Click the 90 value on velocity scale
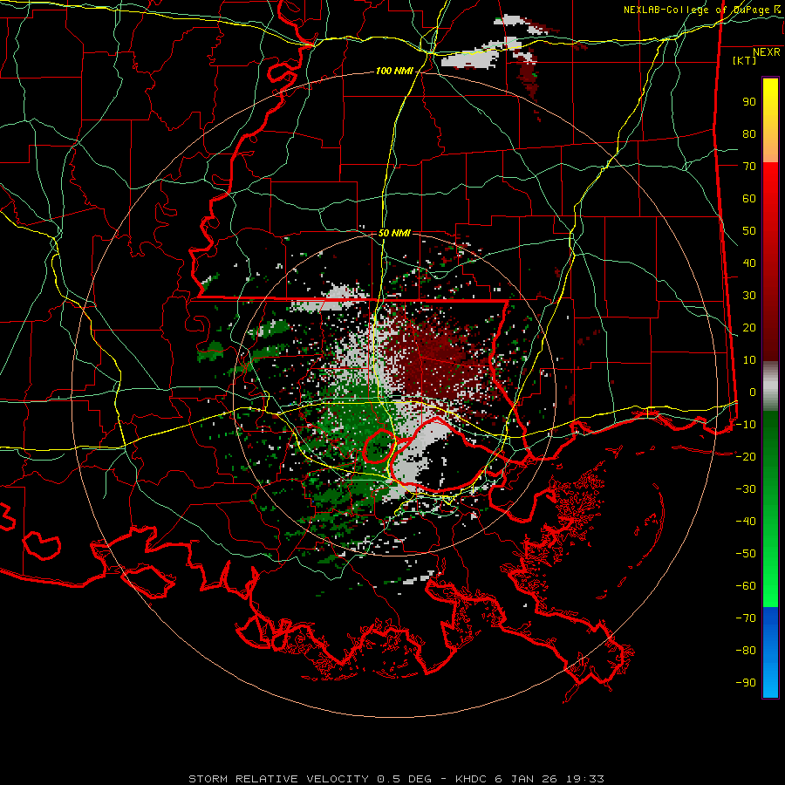Image resolution: width=785 pixels, height=785 pixels. point(749,102)
